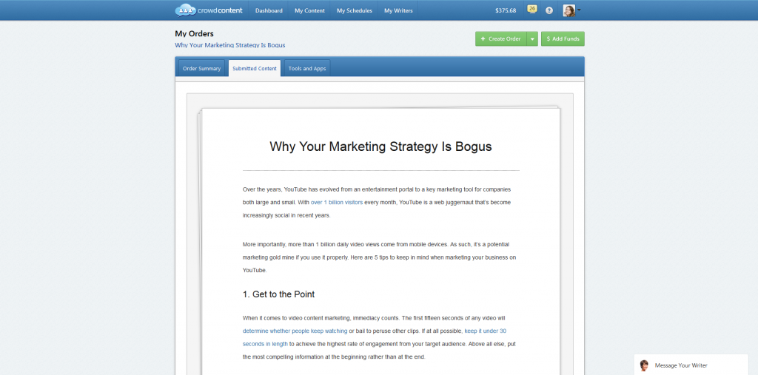Open the notifications icon showing 26
The height and width of the screenshot is (375, 758).
531,10
